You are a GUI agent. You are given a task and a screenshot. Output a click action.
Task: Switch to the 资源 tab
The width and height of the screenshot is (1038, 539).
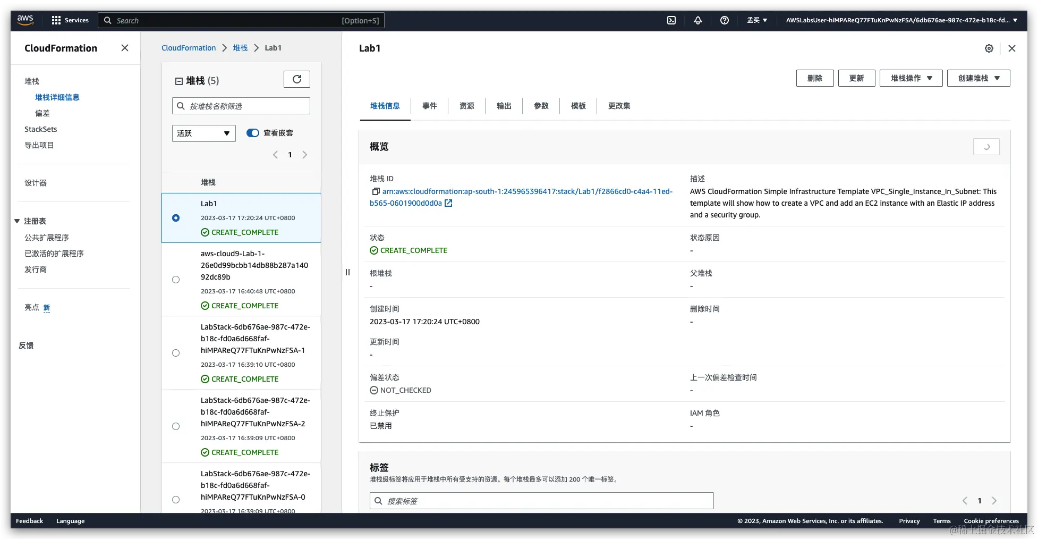coord(467,106)
